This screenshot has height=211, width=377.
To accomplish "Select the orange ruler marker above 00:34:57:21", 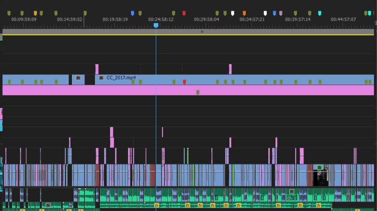I will 244,13.
